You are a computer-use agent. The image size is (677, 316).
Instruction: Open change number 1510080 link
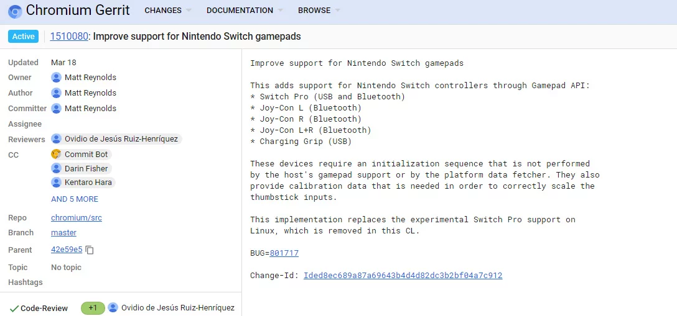69,37
